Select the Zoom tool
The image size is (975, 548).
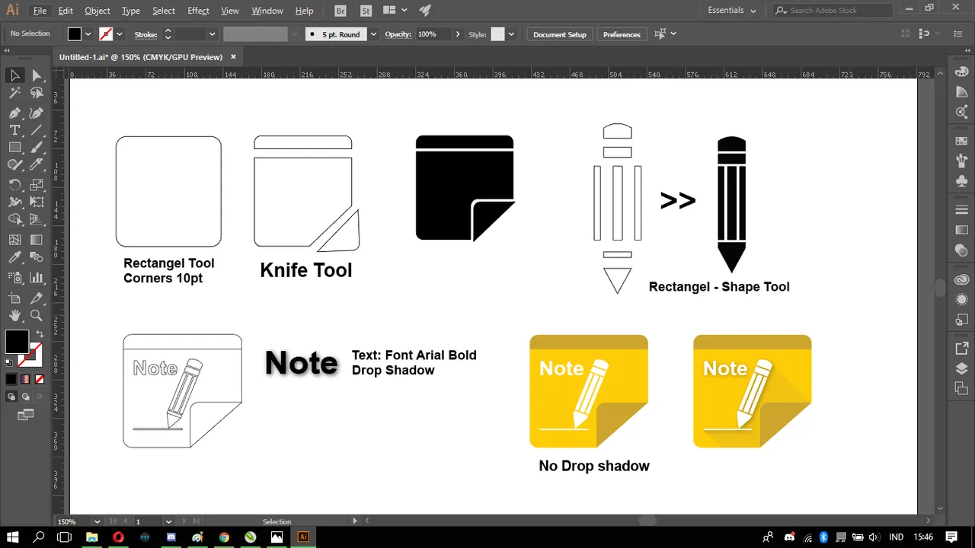point(37,315)
